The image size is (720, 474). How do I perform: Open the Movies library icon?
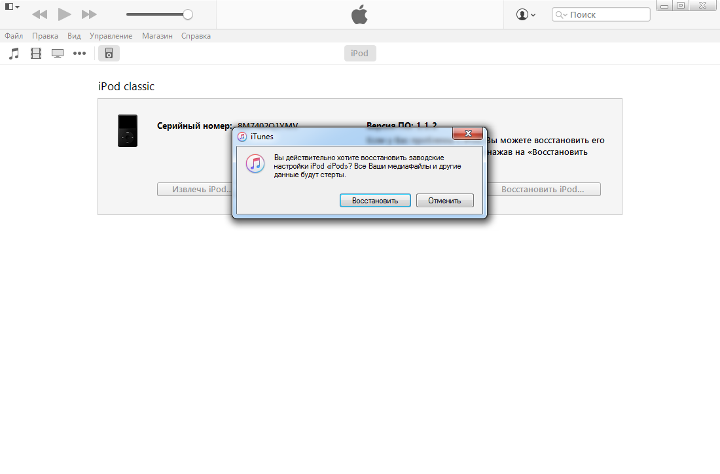pos(36,54)
